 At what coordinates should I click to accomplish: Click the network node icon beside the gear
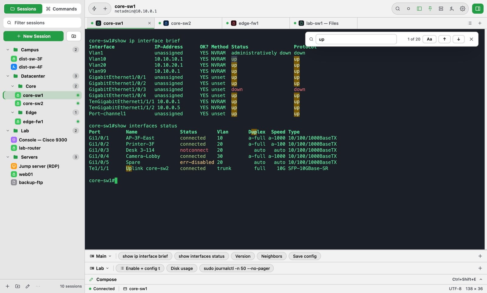point(452,9)
